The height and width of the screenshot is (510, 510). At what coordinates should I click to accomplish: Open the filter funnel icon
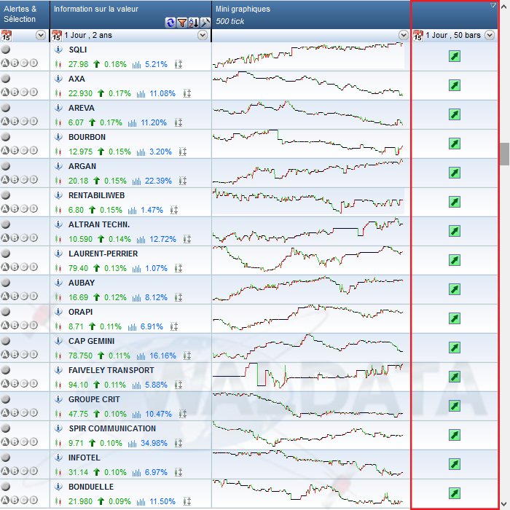pos(182,23)
